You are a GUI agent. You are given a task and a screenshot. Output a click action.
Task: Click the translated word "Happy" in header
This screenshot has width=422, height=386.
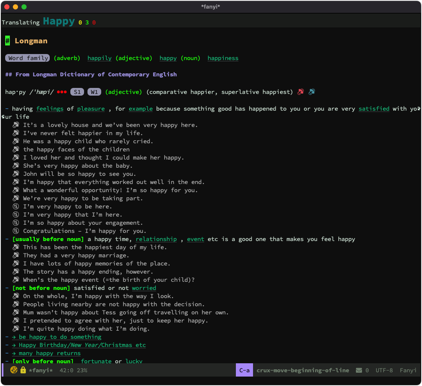[x=59, y=21]
